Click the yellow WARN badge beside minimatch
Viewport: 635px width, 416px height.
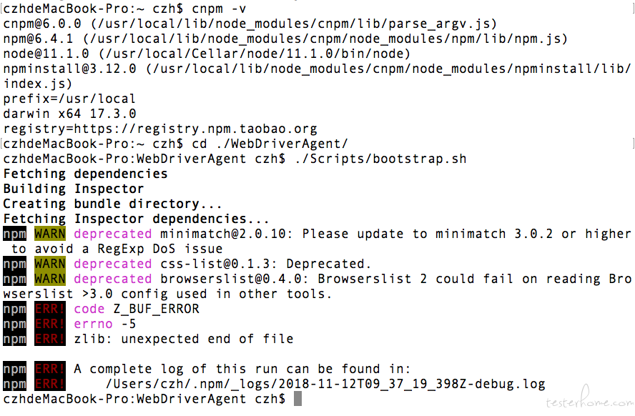(x=50, y=234)
